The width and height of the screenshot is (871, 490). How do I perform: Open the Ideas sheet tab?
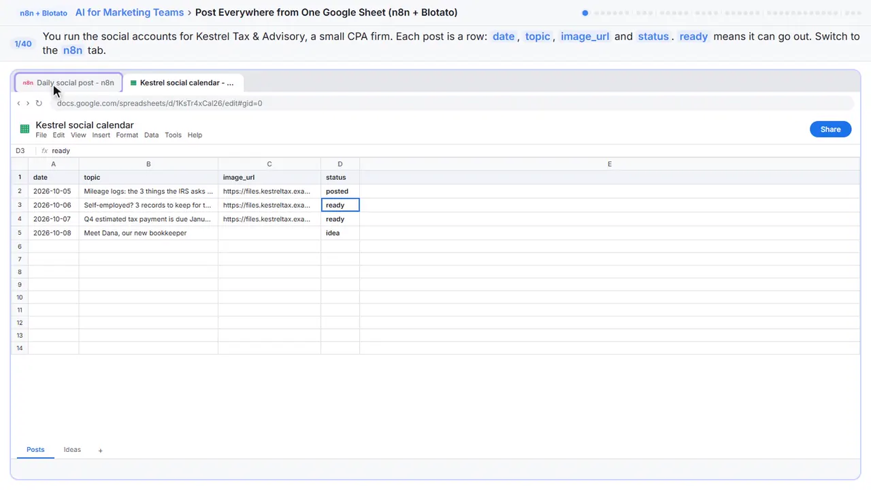[x=72, y=450]
